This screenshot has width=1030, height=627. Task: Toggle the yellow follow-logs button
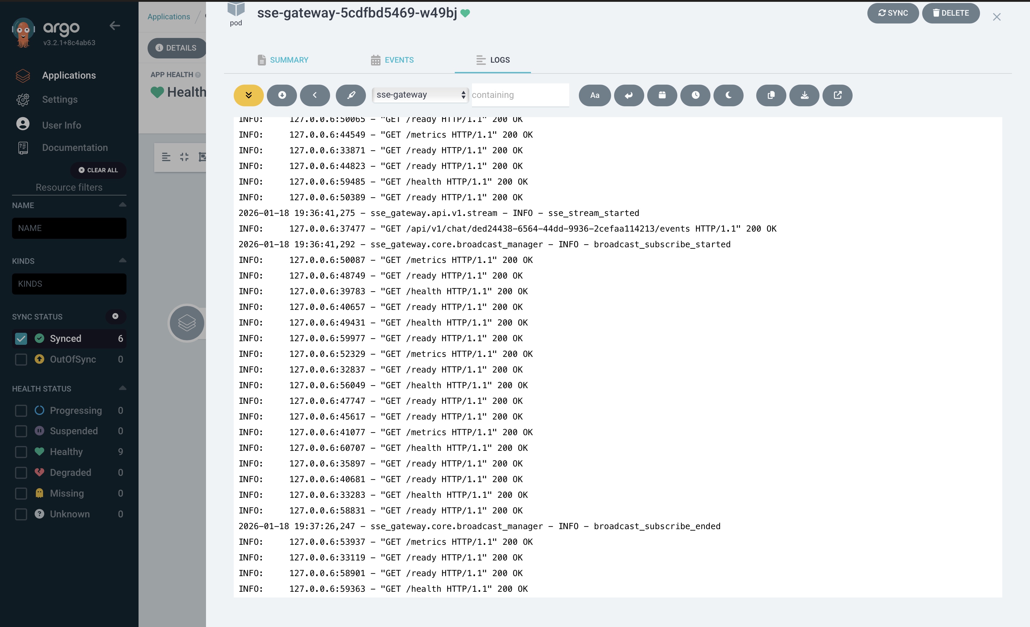pyautogui.click(x=248, y=95)
